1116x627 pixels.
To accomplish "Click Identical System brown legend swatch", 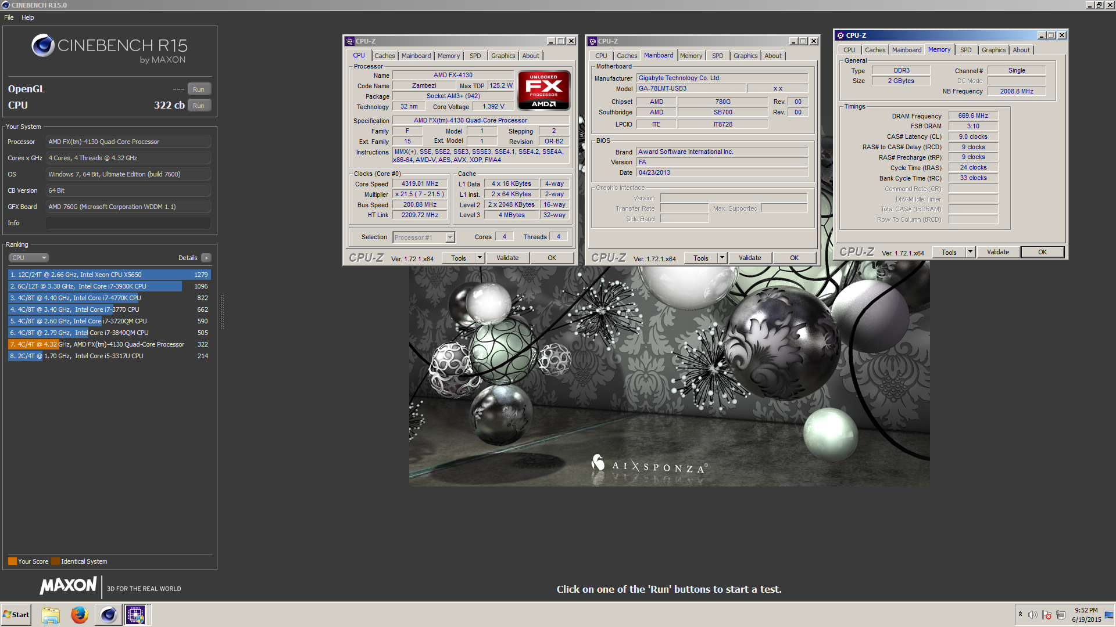I will coord(55,561).
